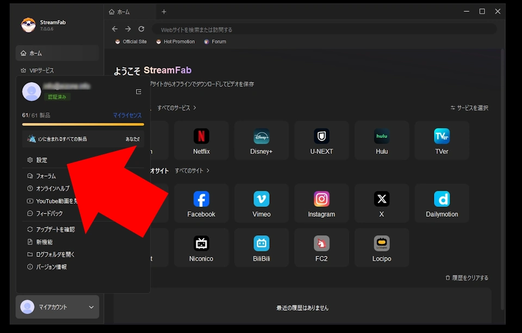Open the Vimeo service
Image resolution: width=522 pixels, height=333 pixels.
point(261,203)
